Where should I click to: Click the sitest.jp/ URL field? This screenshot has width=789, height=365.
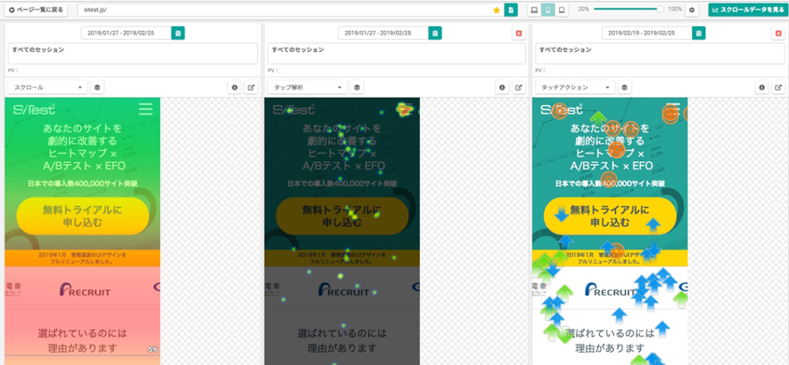[x=283, y=10]
